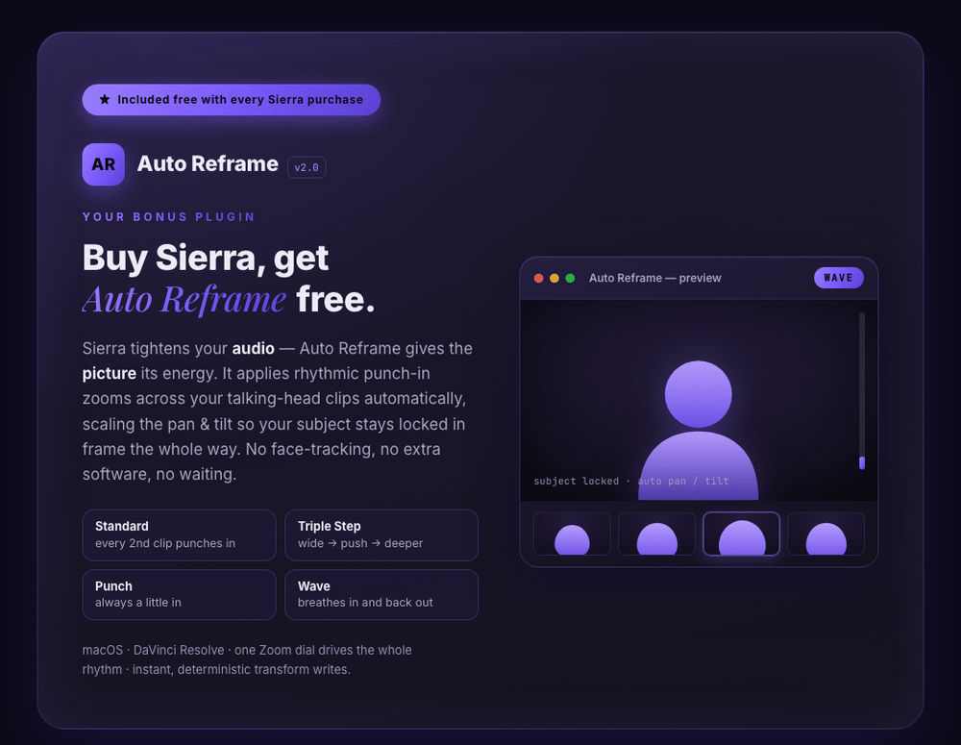
Task: Click the star icon in the purple banner
Action: (105, 99)
